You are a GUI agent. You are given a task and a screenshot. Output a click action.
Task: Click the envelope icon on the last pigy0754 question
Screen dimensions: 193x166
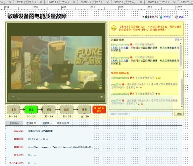(x=142, y=104)
